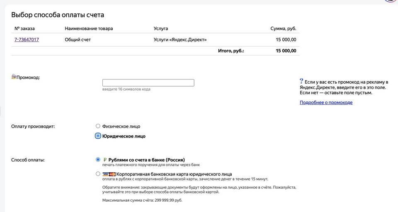Screen dimensions: 398x212
Task: Click the № заказа column header
Action: (x=24, y=29)
